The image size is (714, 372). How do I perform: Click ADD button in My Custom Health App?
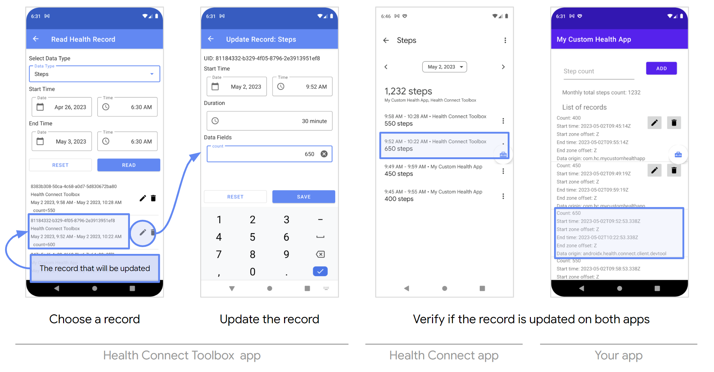(x=661, y=68)
